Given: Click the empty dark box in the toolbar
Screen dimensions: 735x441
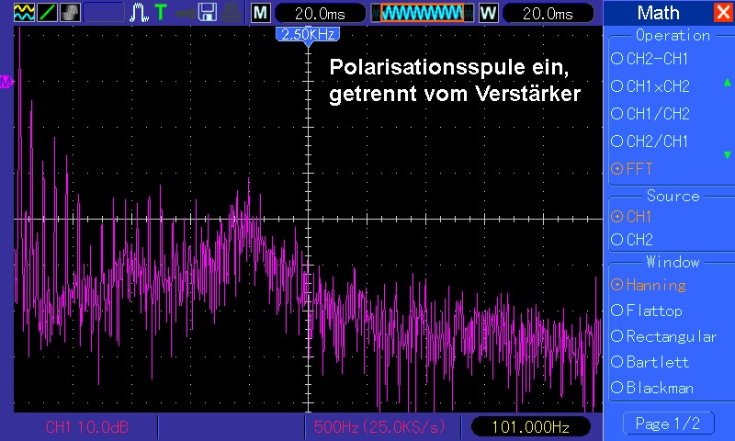Looking at the screenshot, I should pos(104,13).
